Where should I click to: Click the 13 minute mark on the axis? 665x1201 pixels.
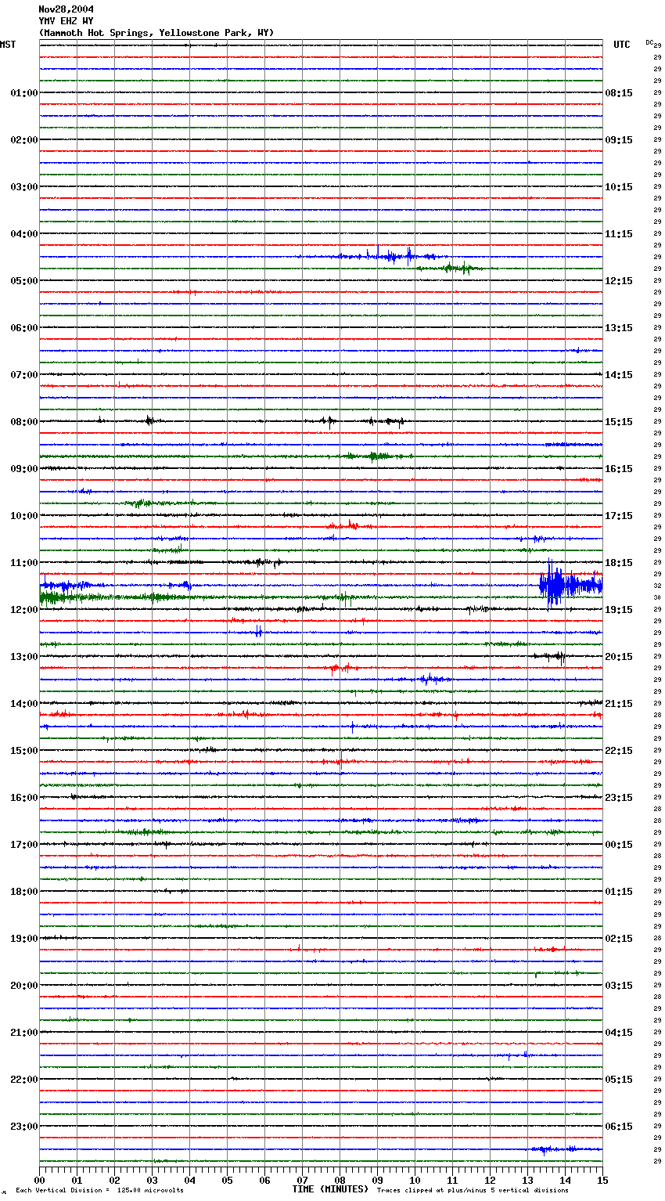[x=527, y=1180]
